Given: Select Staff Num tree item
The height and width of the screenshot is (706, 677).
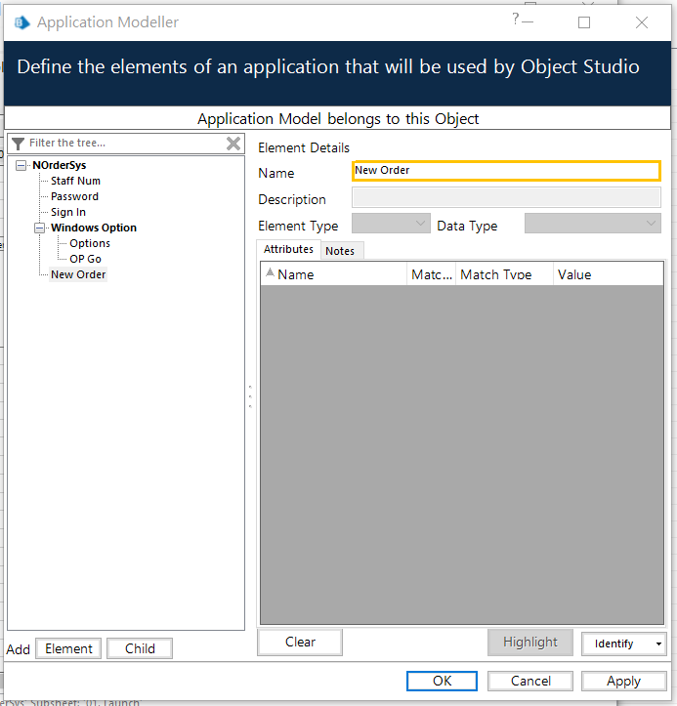Looking at the screenshot, I should tap(75, 181).
